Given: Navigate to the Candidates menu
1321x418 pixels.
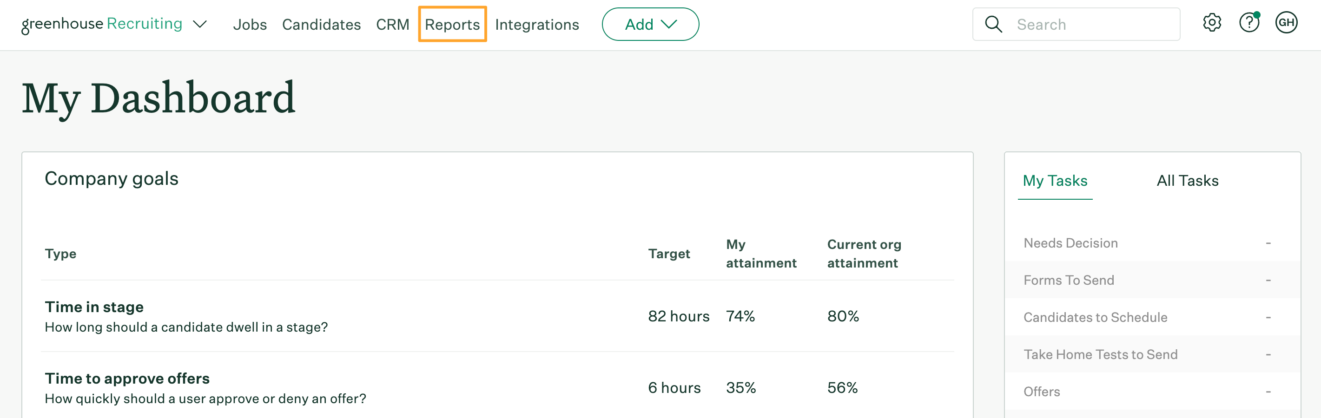Looking at the screenshot, I should pyautogui.click(x=322, y=24).
